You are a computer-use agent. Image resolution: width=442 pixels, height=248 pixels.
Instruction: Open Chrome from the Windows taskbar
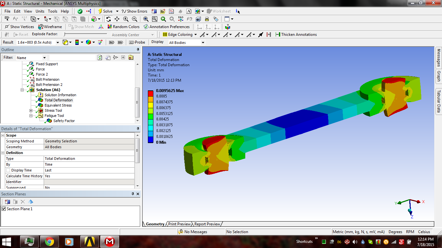point(50,242)
